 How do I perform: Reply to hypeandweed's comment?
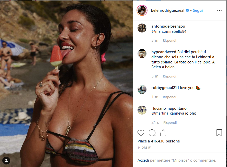click(169, 76)
